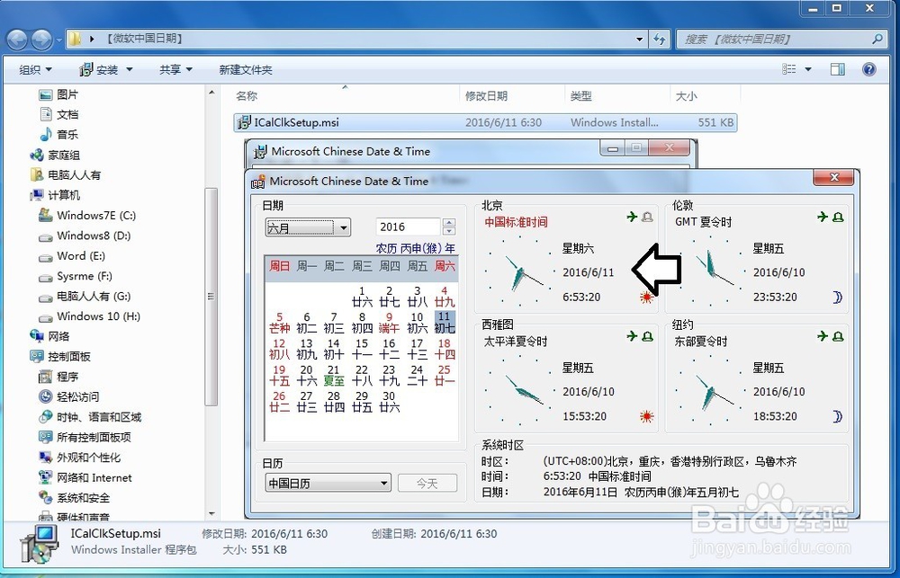
Task: Select day 15 十一 in calendar
Action: 362,349
